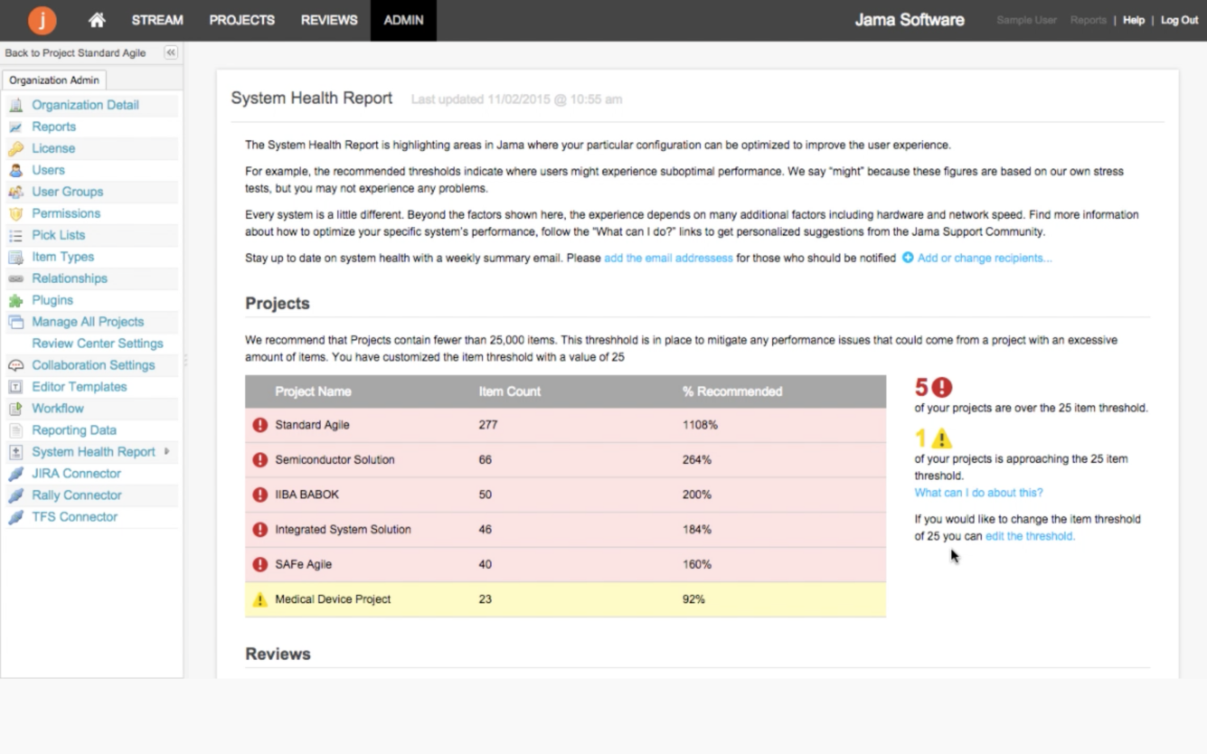
Task: Open the Workflow sidebar link
Action: [58, 409]
